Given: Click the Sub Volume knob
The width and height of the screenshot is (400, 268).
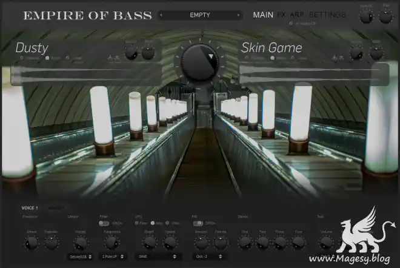Looking at the screenshot, I should click(x=326, y=243).
